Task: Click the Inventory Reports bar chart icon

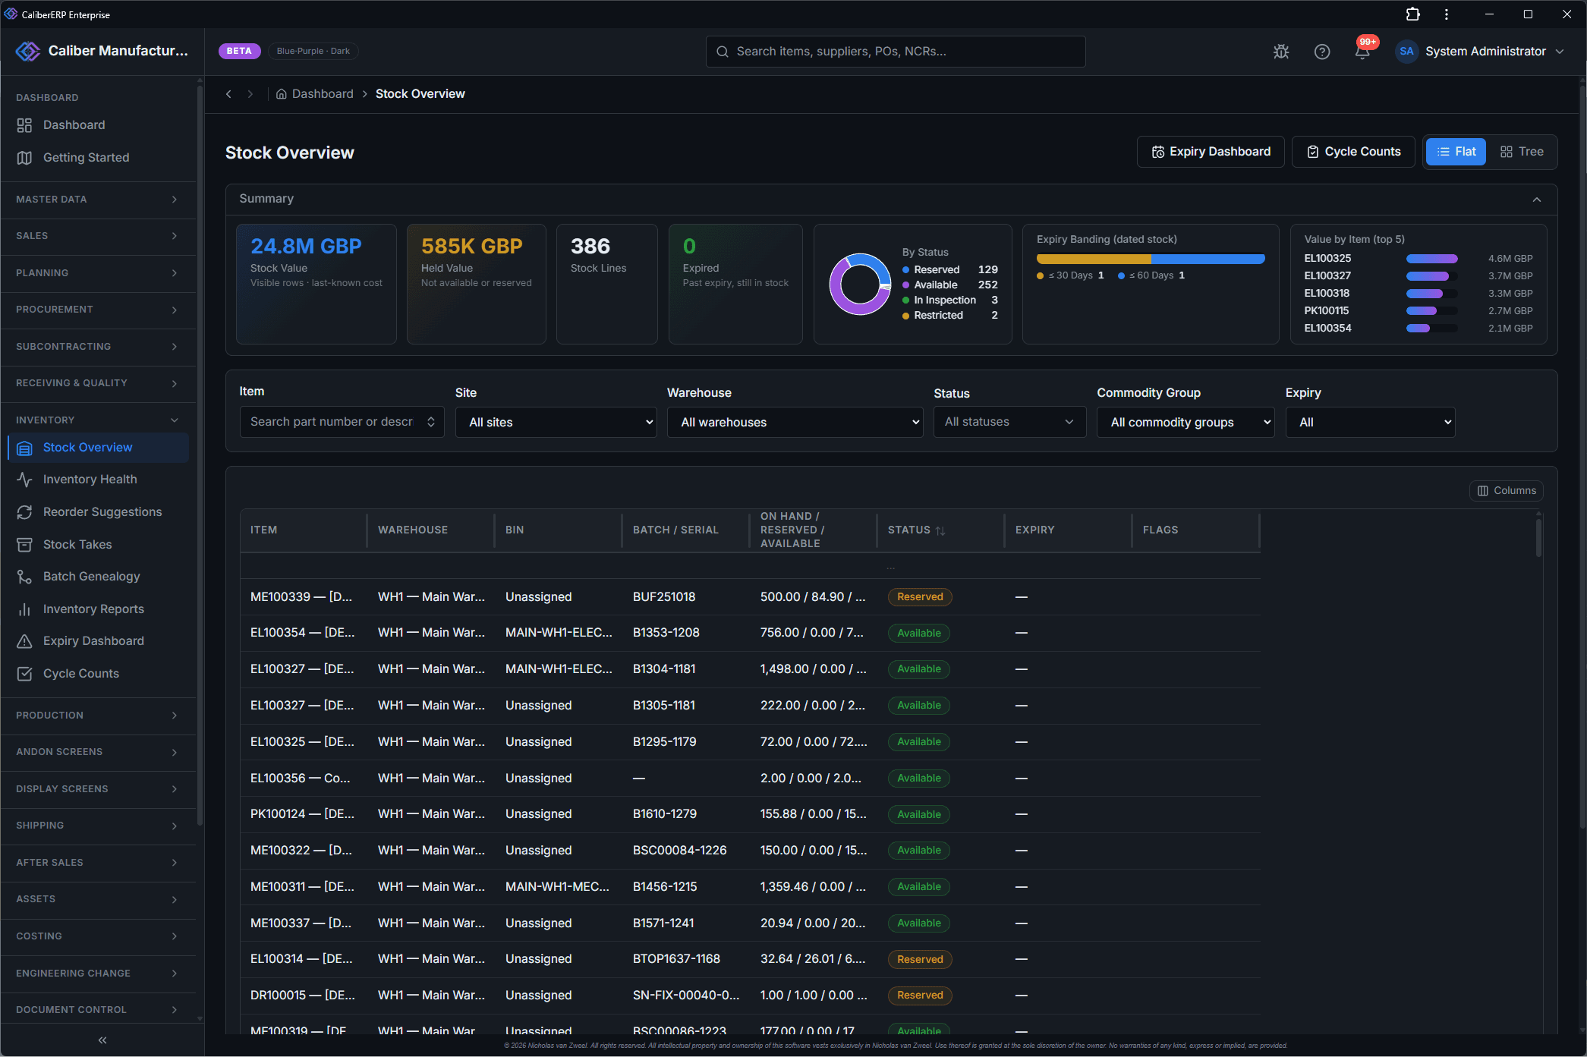Action: coord(24,609)
